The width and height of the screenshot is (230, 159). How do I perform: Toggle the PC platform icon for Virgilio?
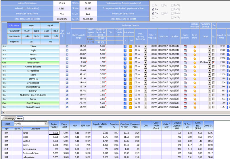pos(125,50)
